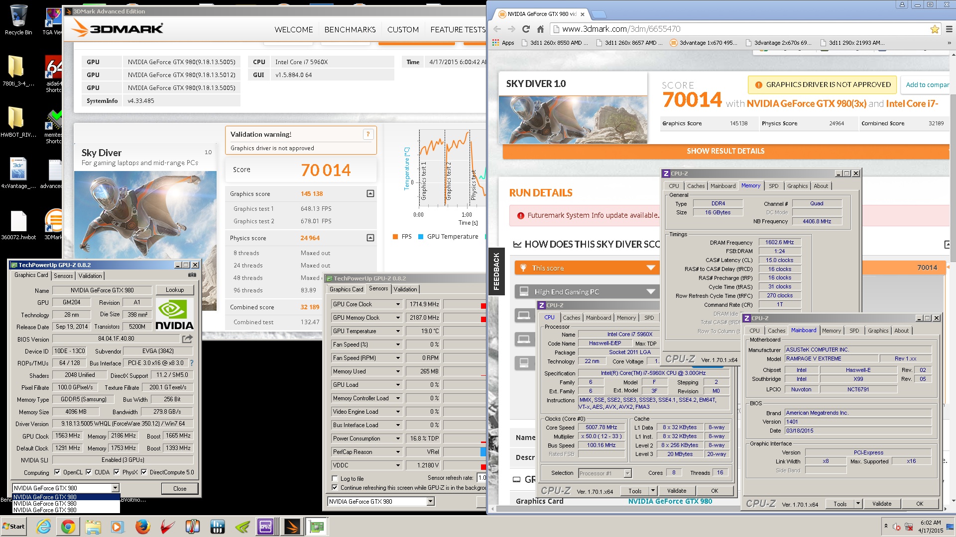956x537 pixels.
Task: Open the GPU Temperature sensor dropdown
Action: click(398, 331)
